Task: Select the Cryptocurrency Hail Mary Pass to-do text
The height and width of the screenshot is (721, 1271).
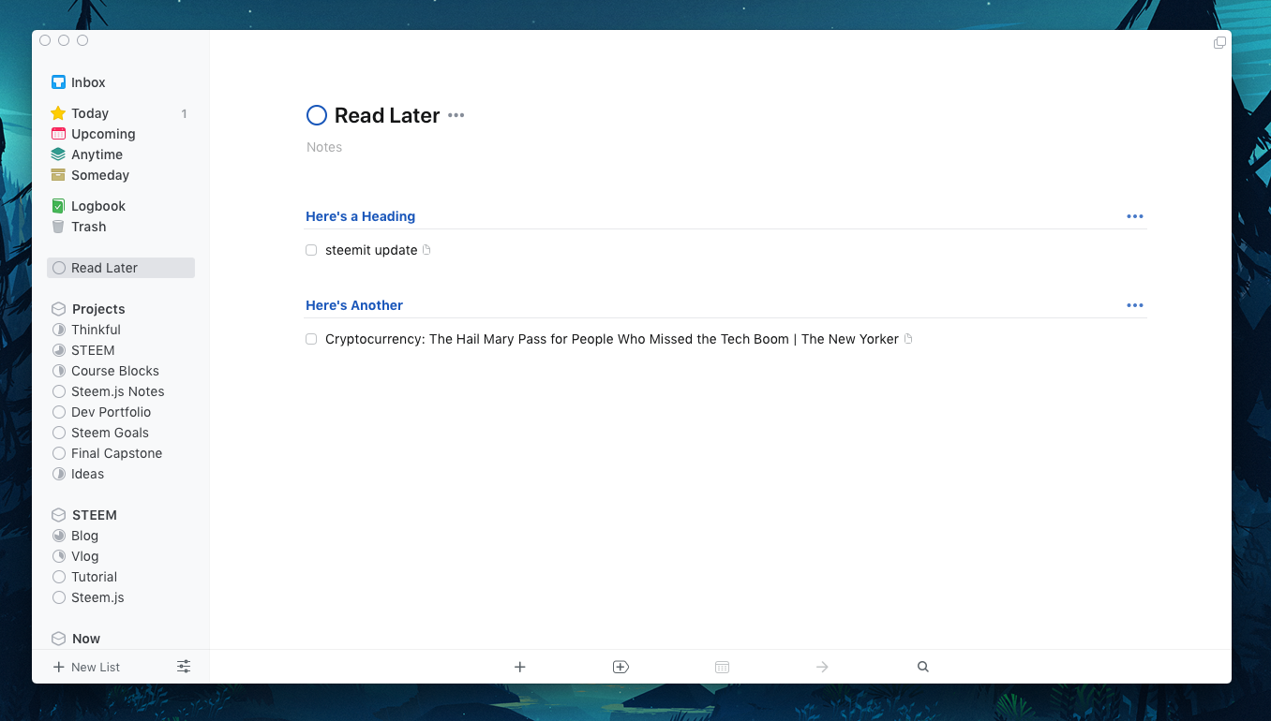Action: click(x=612, y=339)
